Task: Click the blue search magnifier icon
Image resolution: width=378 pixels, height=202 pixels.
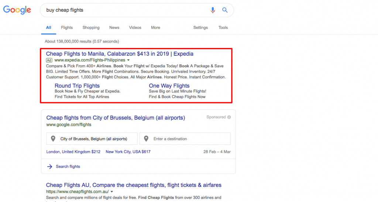Action: 225,10
